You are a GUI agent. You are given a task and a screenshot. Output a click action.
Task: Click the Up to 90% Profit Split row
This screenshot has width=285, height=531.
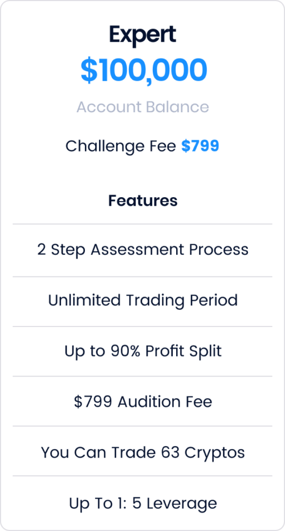coord(142,351)
